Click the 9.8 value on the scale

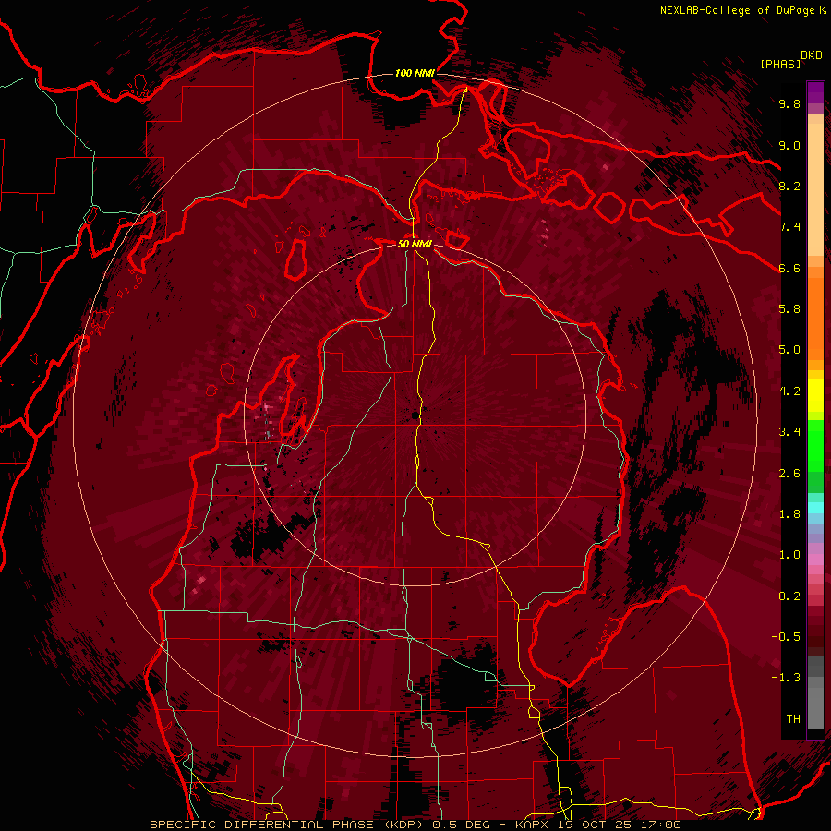coord(789,103)
